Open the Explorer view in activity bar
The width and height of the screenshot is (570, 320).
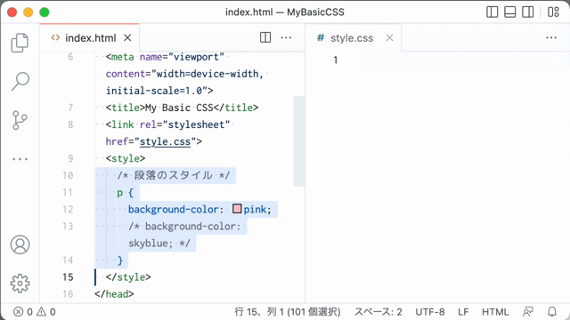[x=20, y=43]
